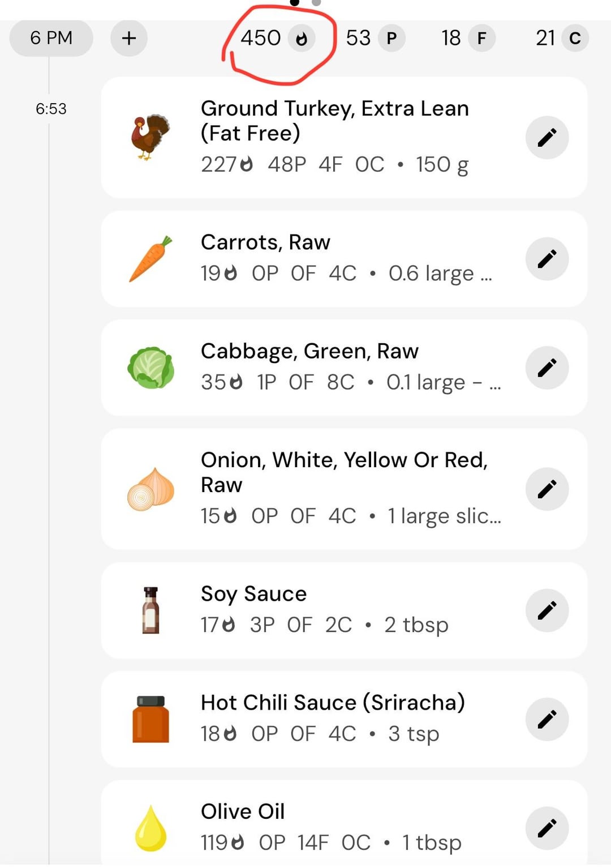Open the turkey food thumbnail
This screenshot has width=611, height=867.
coord(150,138)
